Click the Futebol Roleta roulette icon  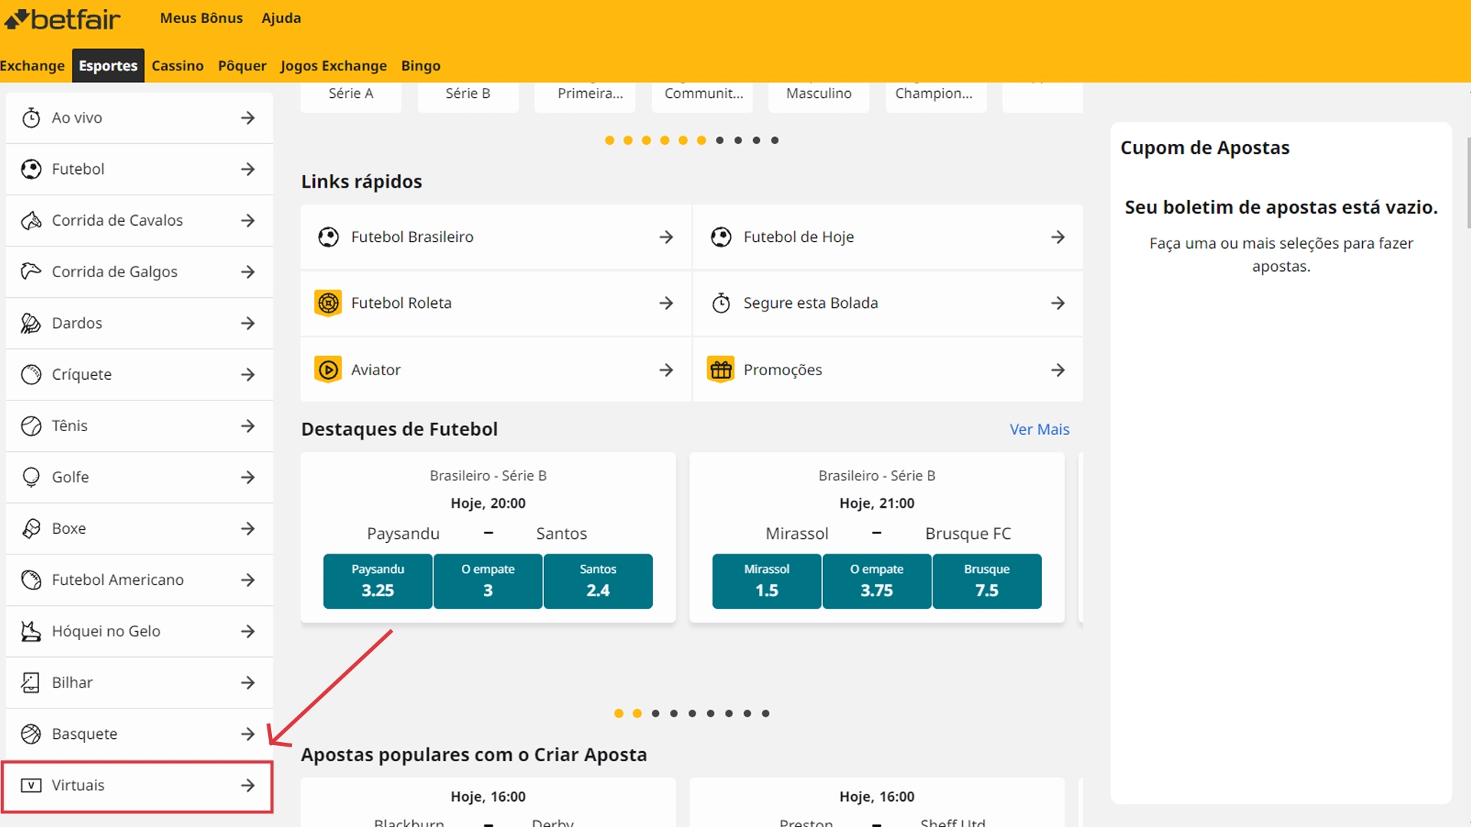tap(328, 303)
